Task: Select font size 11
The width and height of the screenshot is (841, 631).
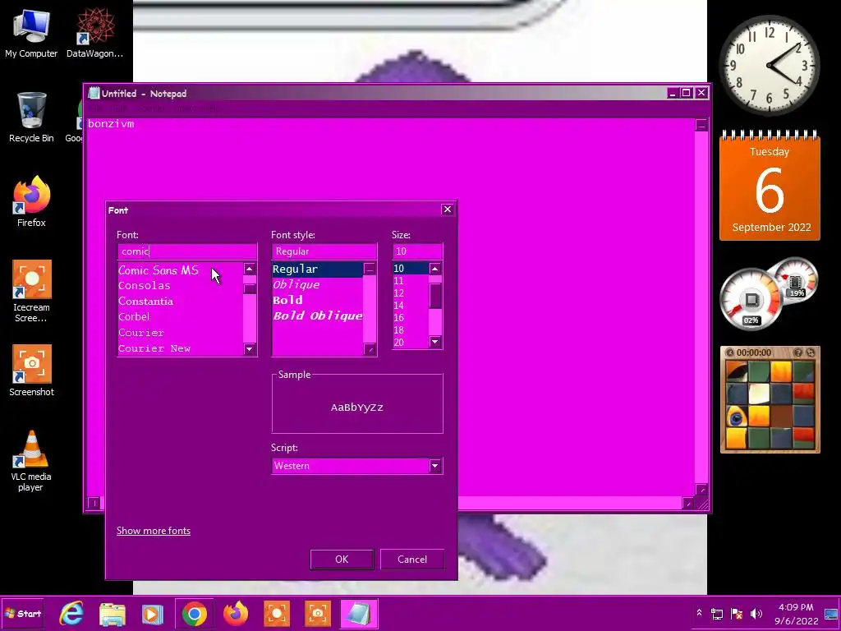Action: [411, 281]
